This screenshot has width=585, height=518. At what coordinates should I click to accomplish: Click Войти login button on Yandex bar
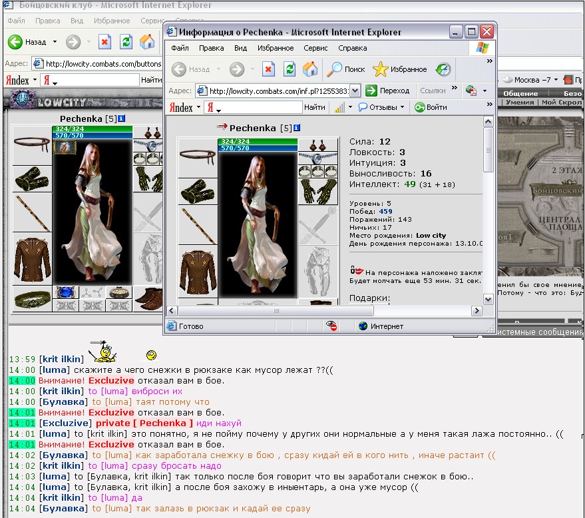431,107
